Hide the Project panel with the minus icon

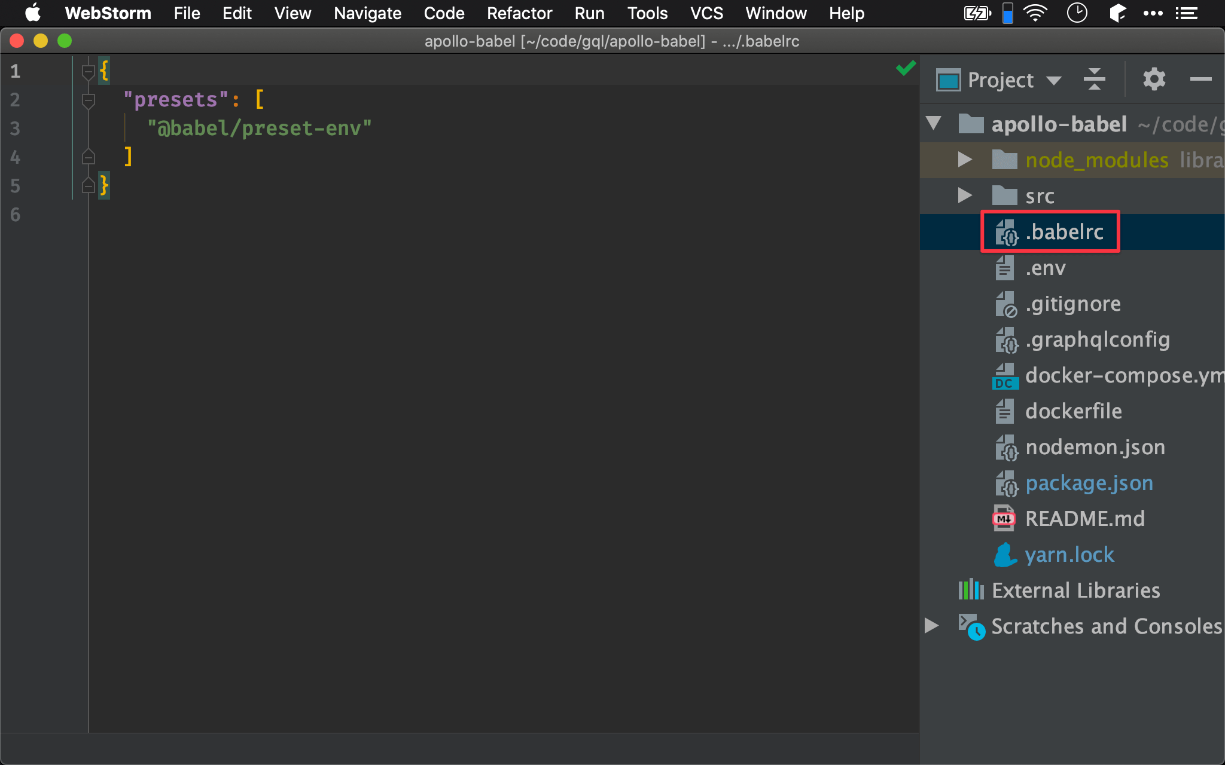1200,79
